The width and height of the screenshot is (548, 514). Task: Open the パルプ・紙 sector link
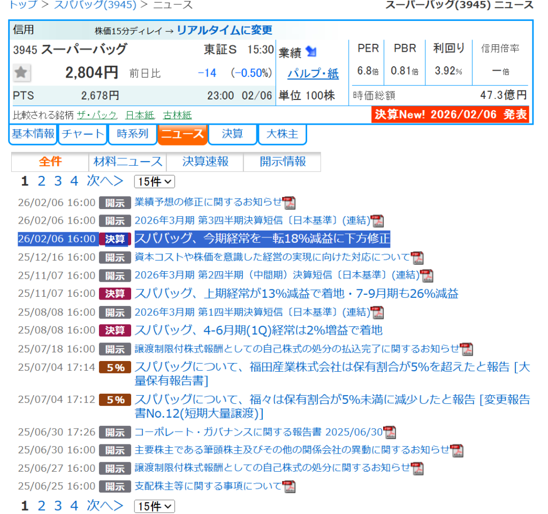313,74
